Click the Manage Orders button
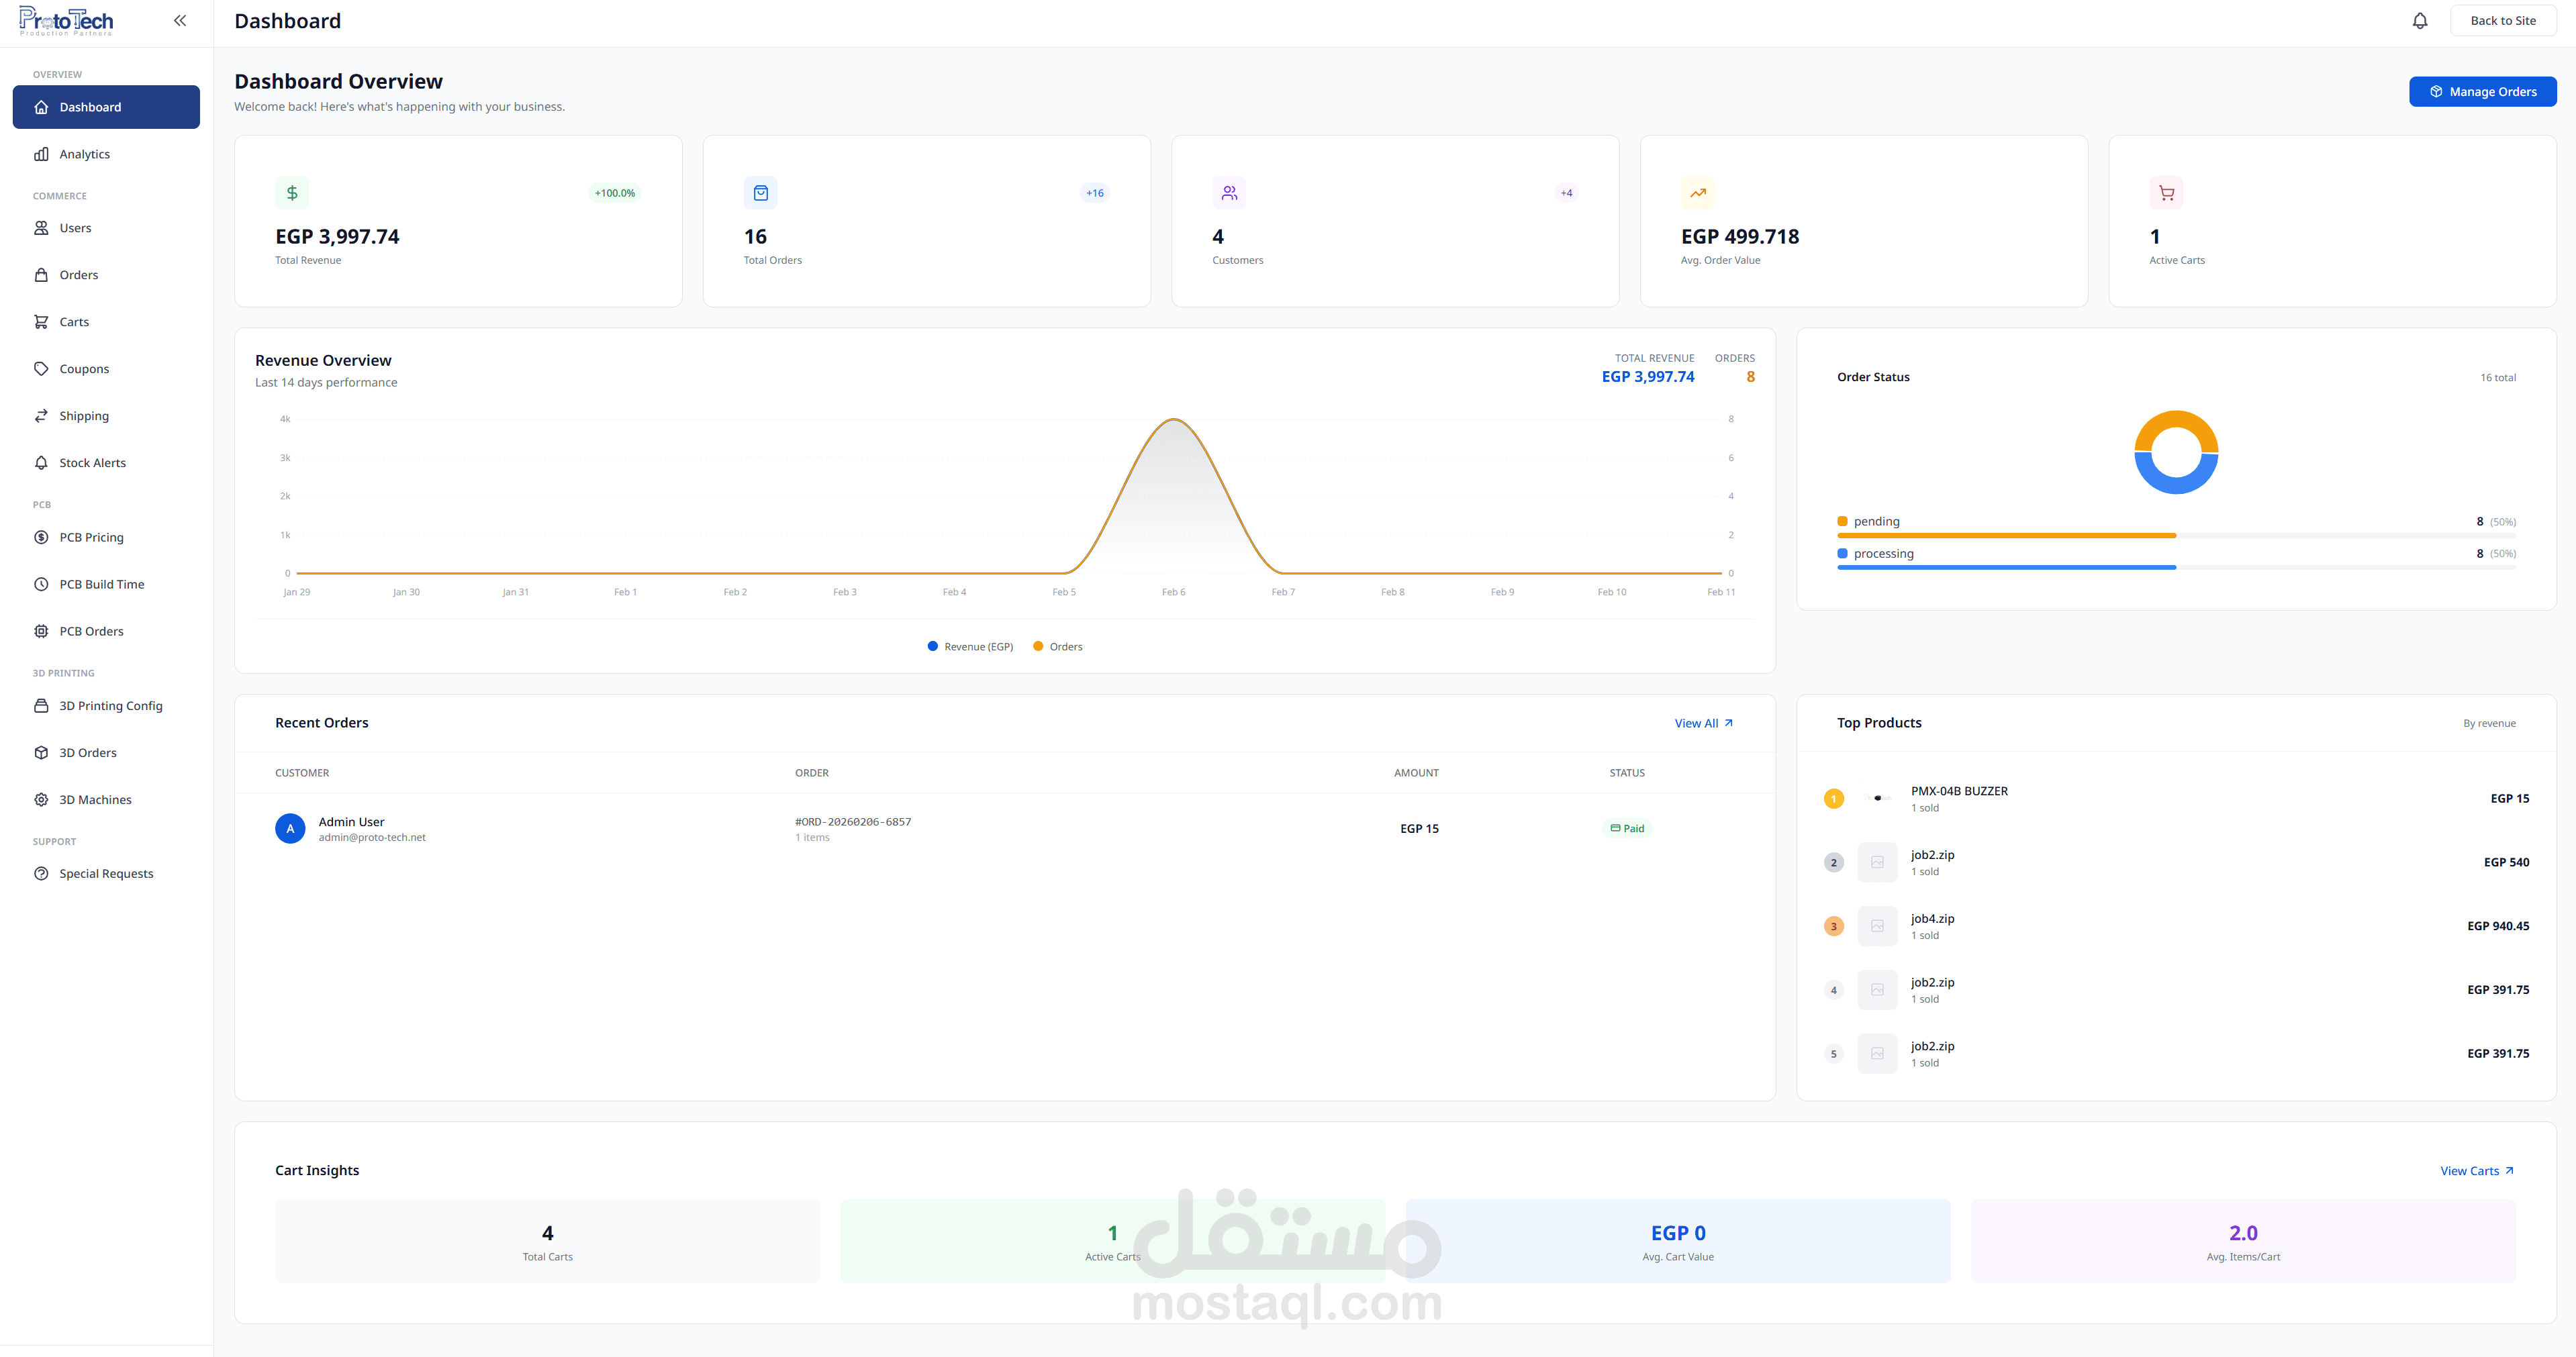The width and height of the screenshot is (2576, 1357). click(2482, 92)
